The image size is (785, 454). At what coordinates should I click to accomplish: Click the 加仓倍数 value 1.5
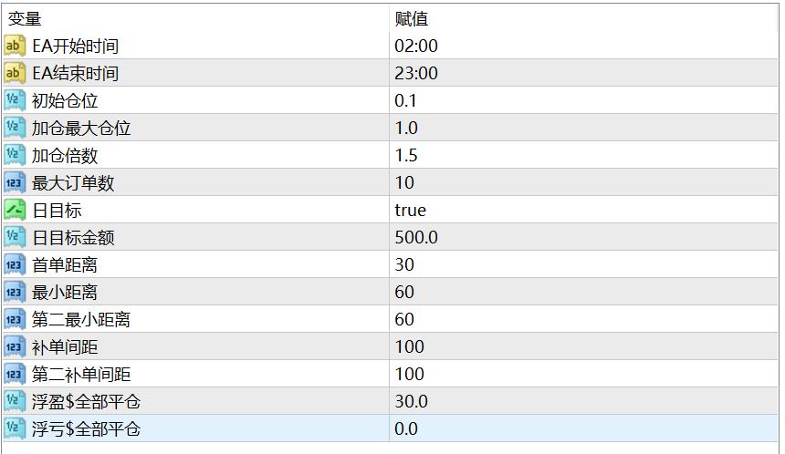(406, 155)
